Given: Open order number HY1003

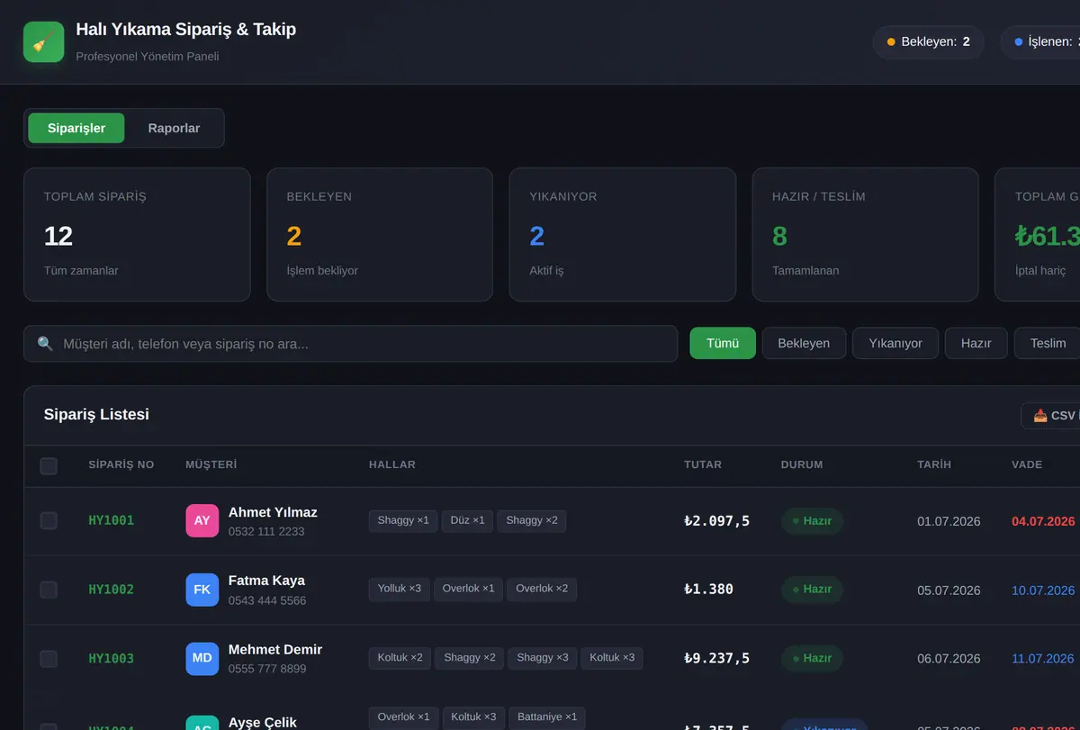Looking at the screenshot, I should 111,659.
